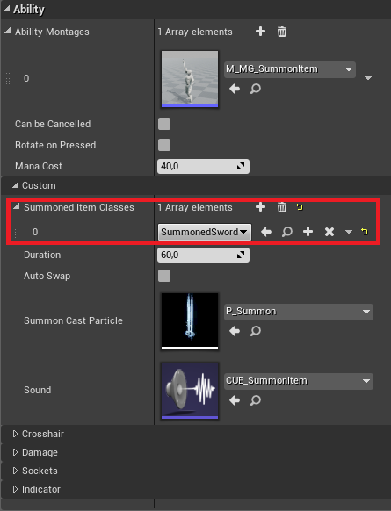Toggle Rotate on Pressed checkbox

[164, 145]
